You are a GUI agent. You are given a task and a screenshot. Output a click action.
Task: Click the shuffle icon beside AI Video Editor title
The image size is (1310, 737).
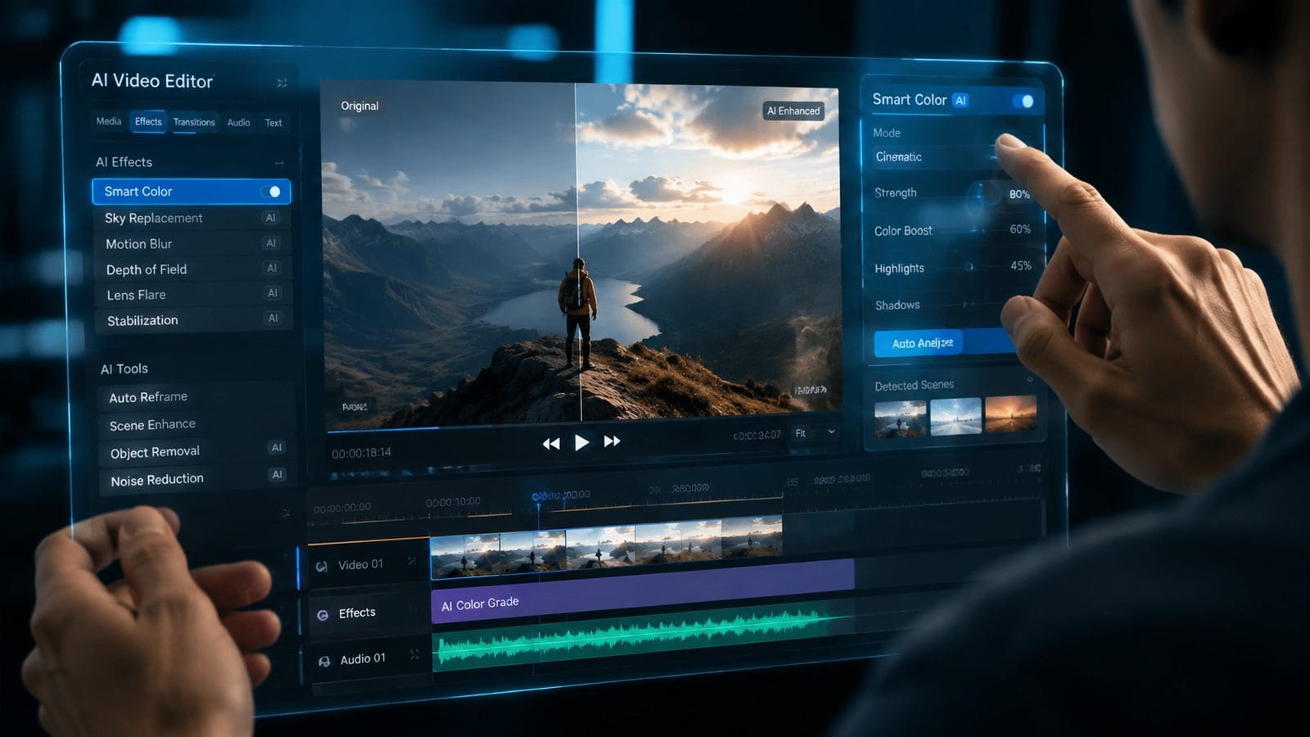[x=282, y=83]
